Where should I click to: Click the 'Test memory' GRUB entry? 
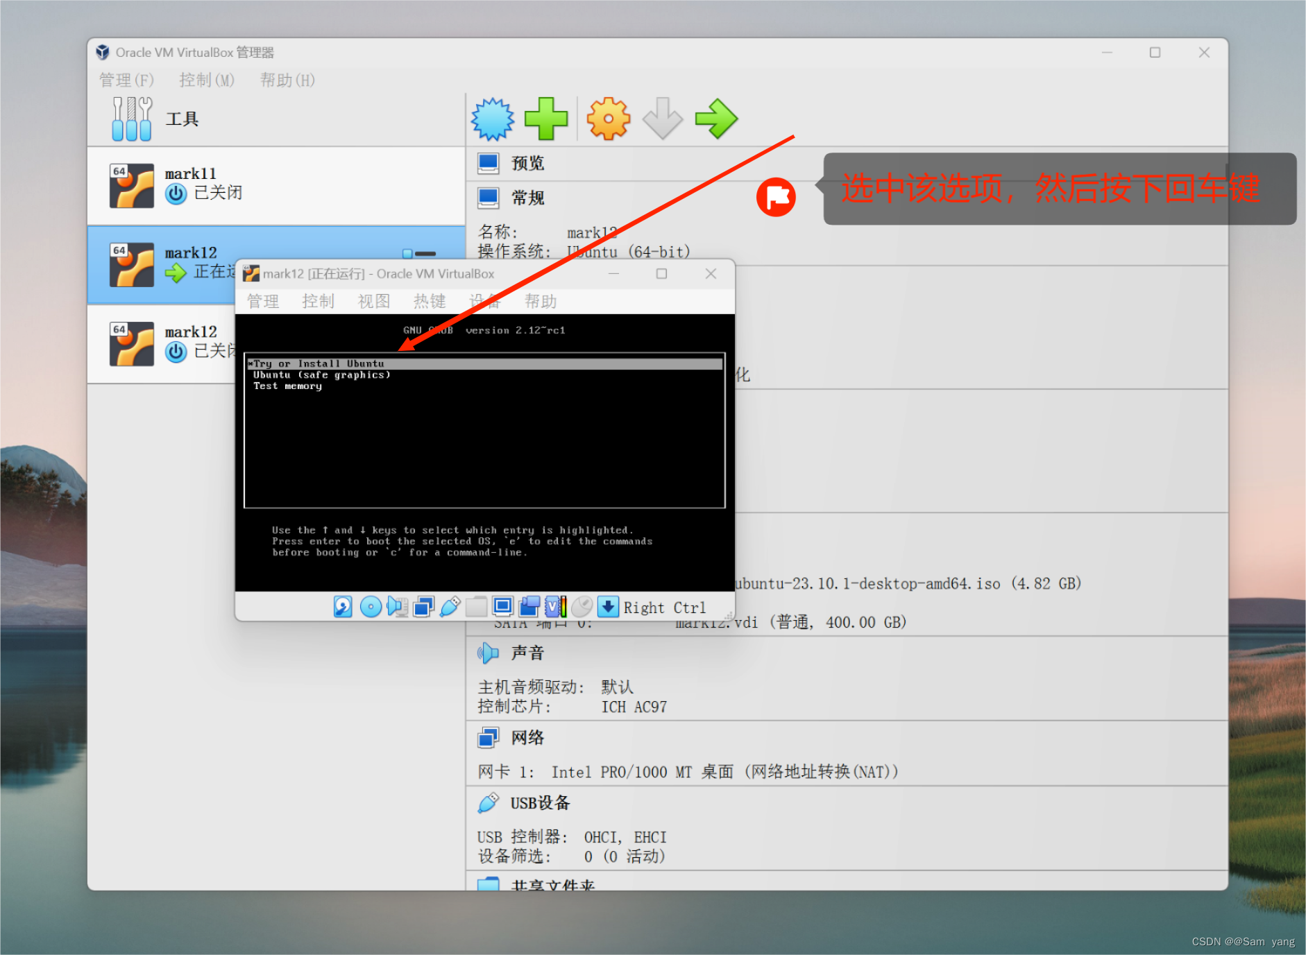(x=287, y=386)
